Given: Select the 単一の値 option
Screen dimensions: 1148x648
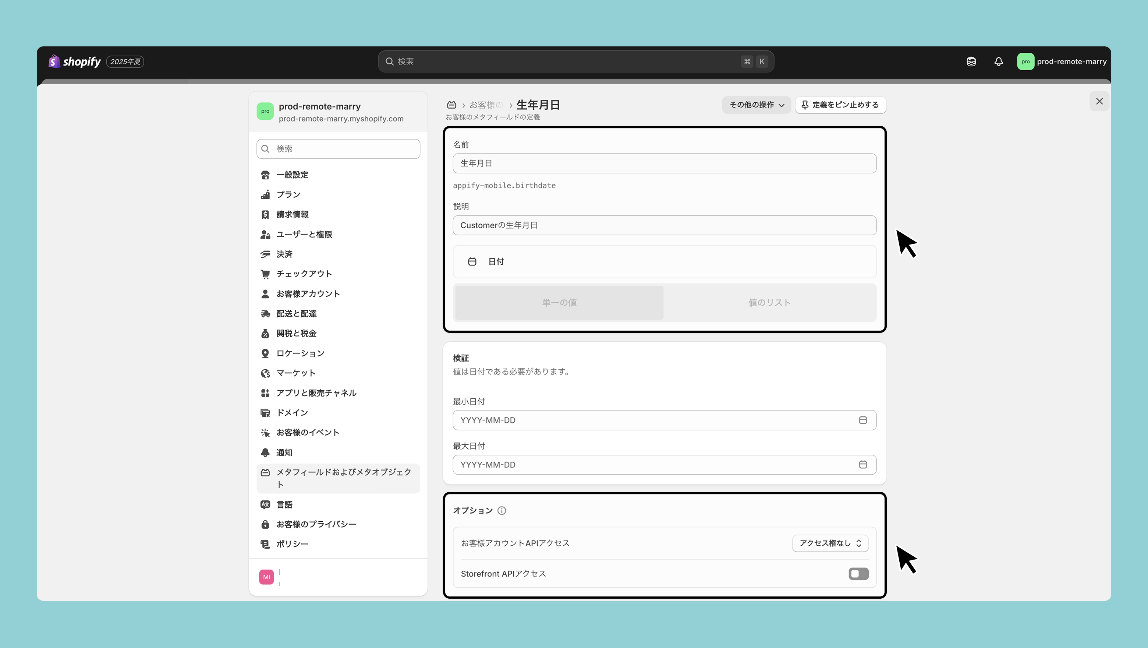Looking at the screenshot, I should (x=559, y=303).
